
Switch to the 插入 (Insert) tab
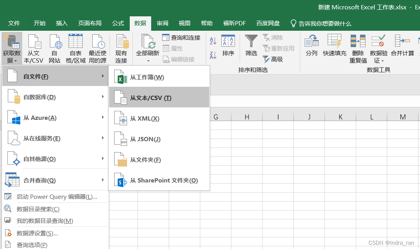coord(62,23)
